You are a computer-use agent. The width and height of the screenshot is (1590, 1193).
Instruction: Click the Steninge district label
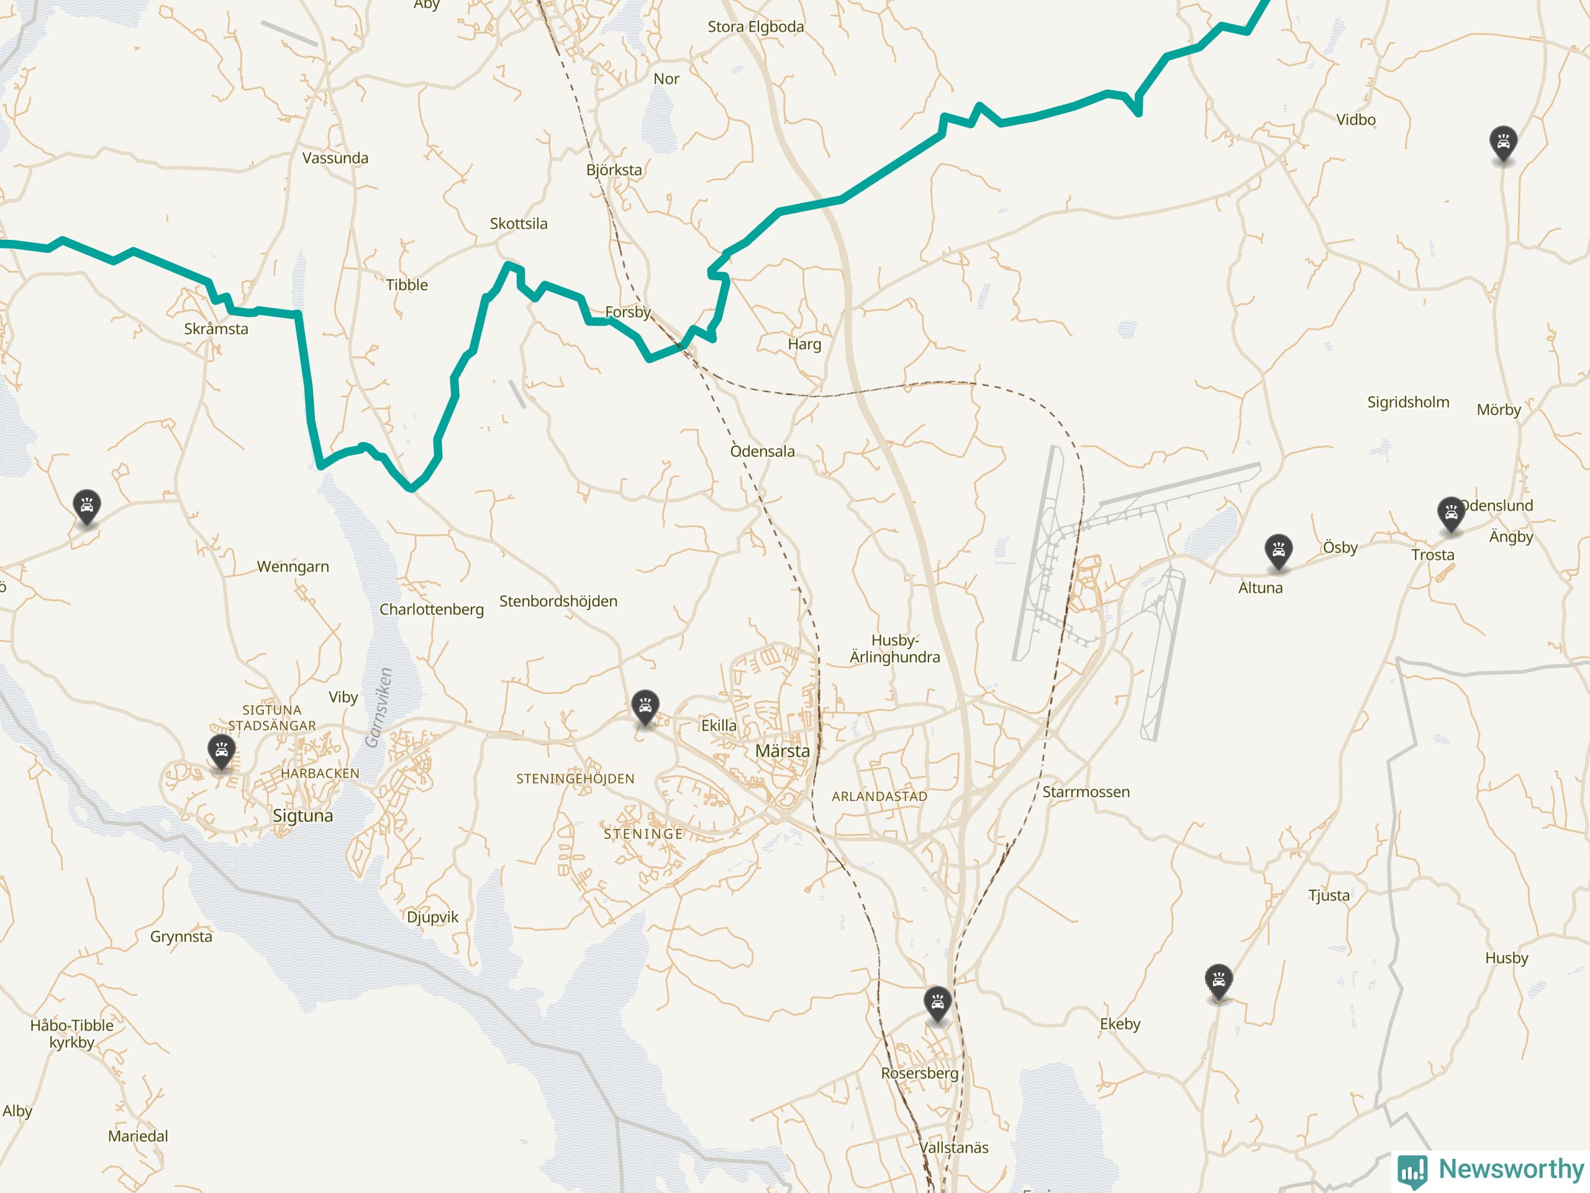coord(643,833)
